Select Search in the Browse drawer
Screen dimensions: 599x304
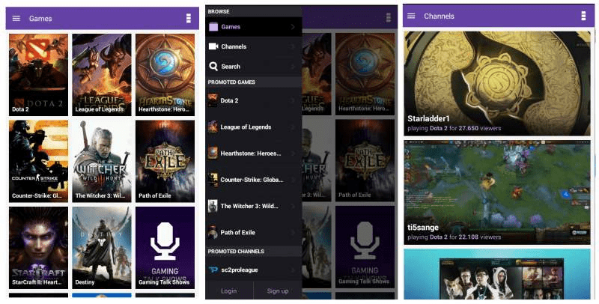coord(254,67)
